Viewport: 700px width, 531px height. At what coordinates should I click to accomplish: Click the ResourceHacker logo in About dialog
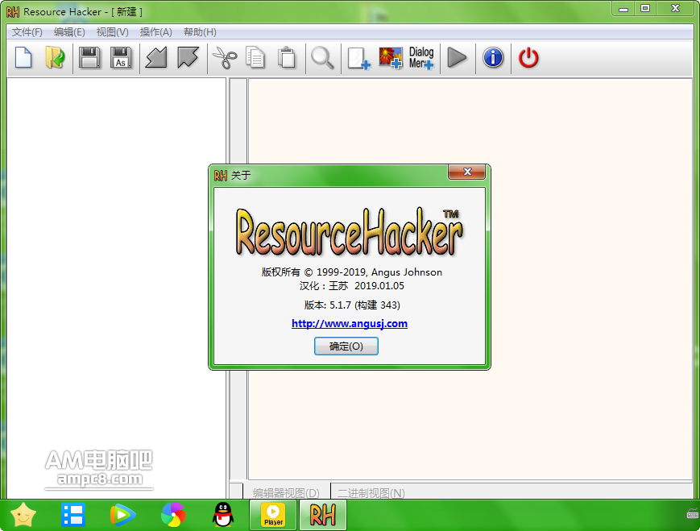(349, 232)
